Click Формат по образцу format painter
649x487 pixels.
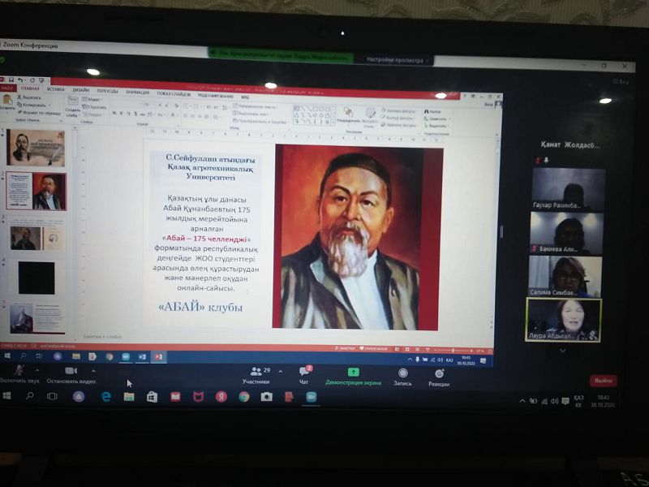point(38,113)
